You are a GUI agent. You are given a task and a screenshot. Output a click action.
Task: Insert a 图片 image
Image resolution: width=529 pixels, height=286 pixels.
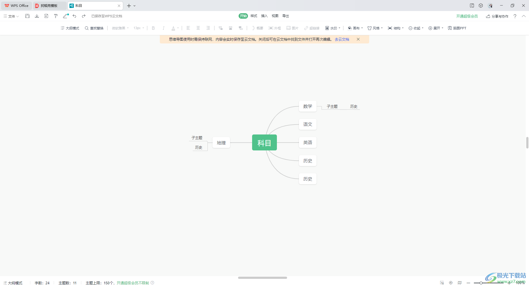pyautogui.click(x=293, y=28)
